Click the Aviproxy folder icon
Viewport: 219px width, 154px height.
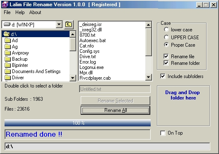pos(7,53)
